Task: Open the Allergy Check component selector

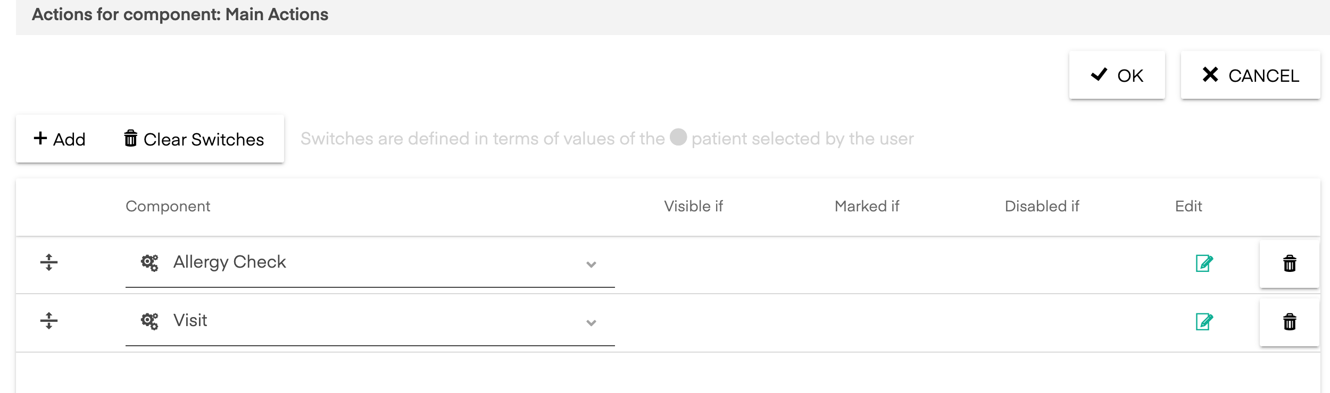Action: click(370, 263)
